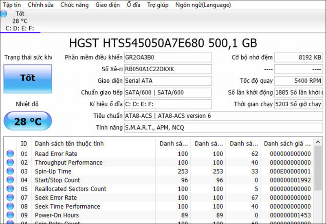Click the Danh sách giá ... column header

tap(287, 143)
